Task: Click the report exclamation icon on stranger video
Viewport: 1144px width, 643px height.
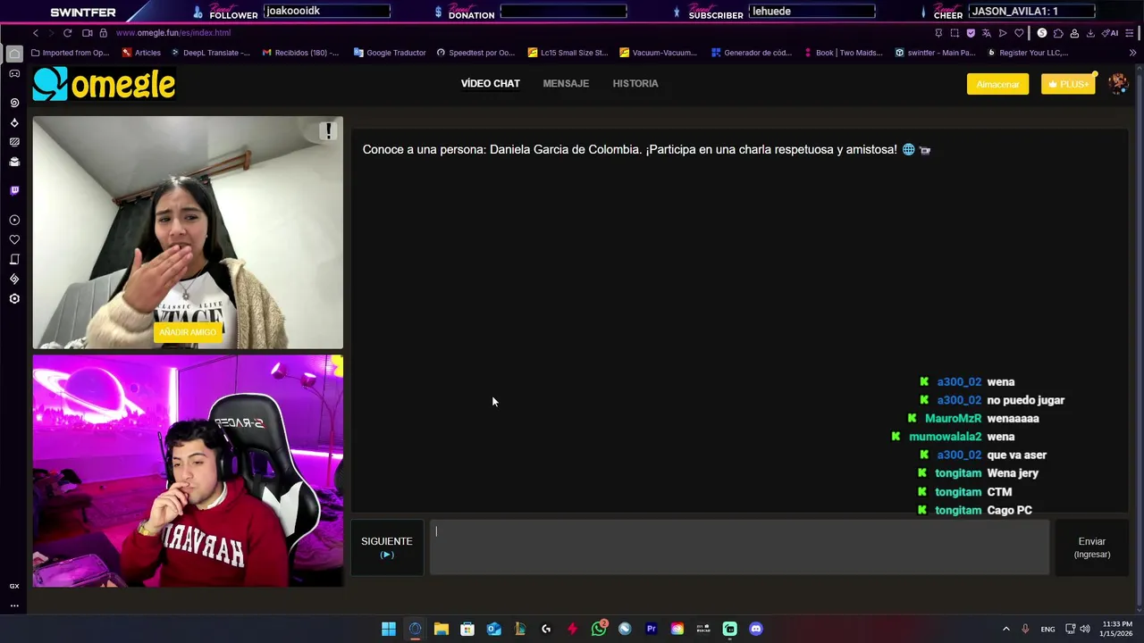Action: [x=328, y=131]
